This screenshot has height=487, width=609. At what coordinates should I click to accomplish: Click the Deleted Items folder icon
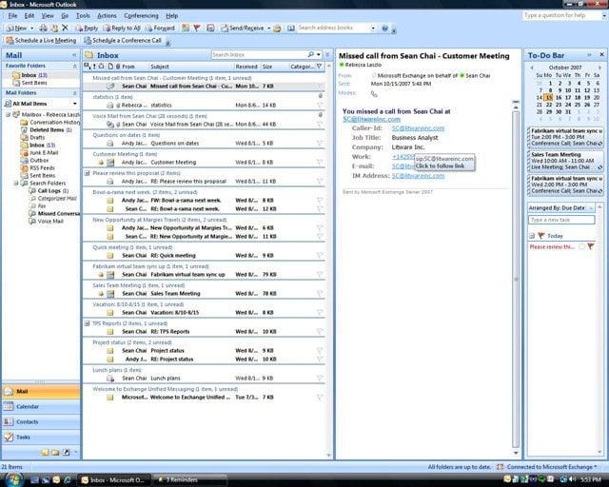tap(24, 130)
